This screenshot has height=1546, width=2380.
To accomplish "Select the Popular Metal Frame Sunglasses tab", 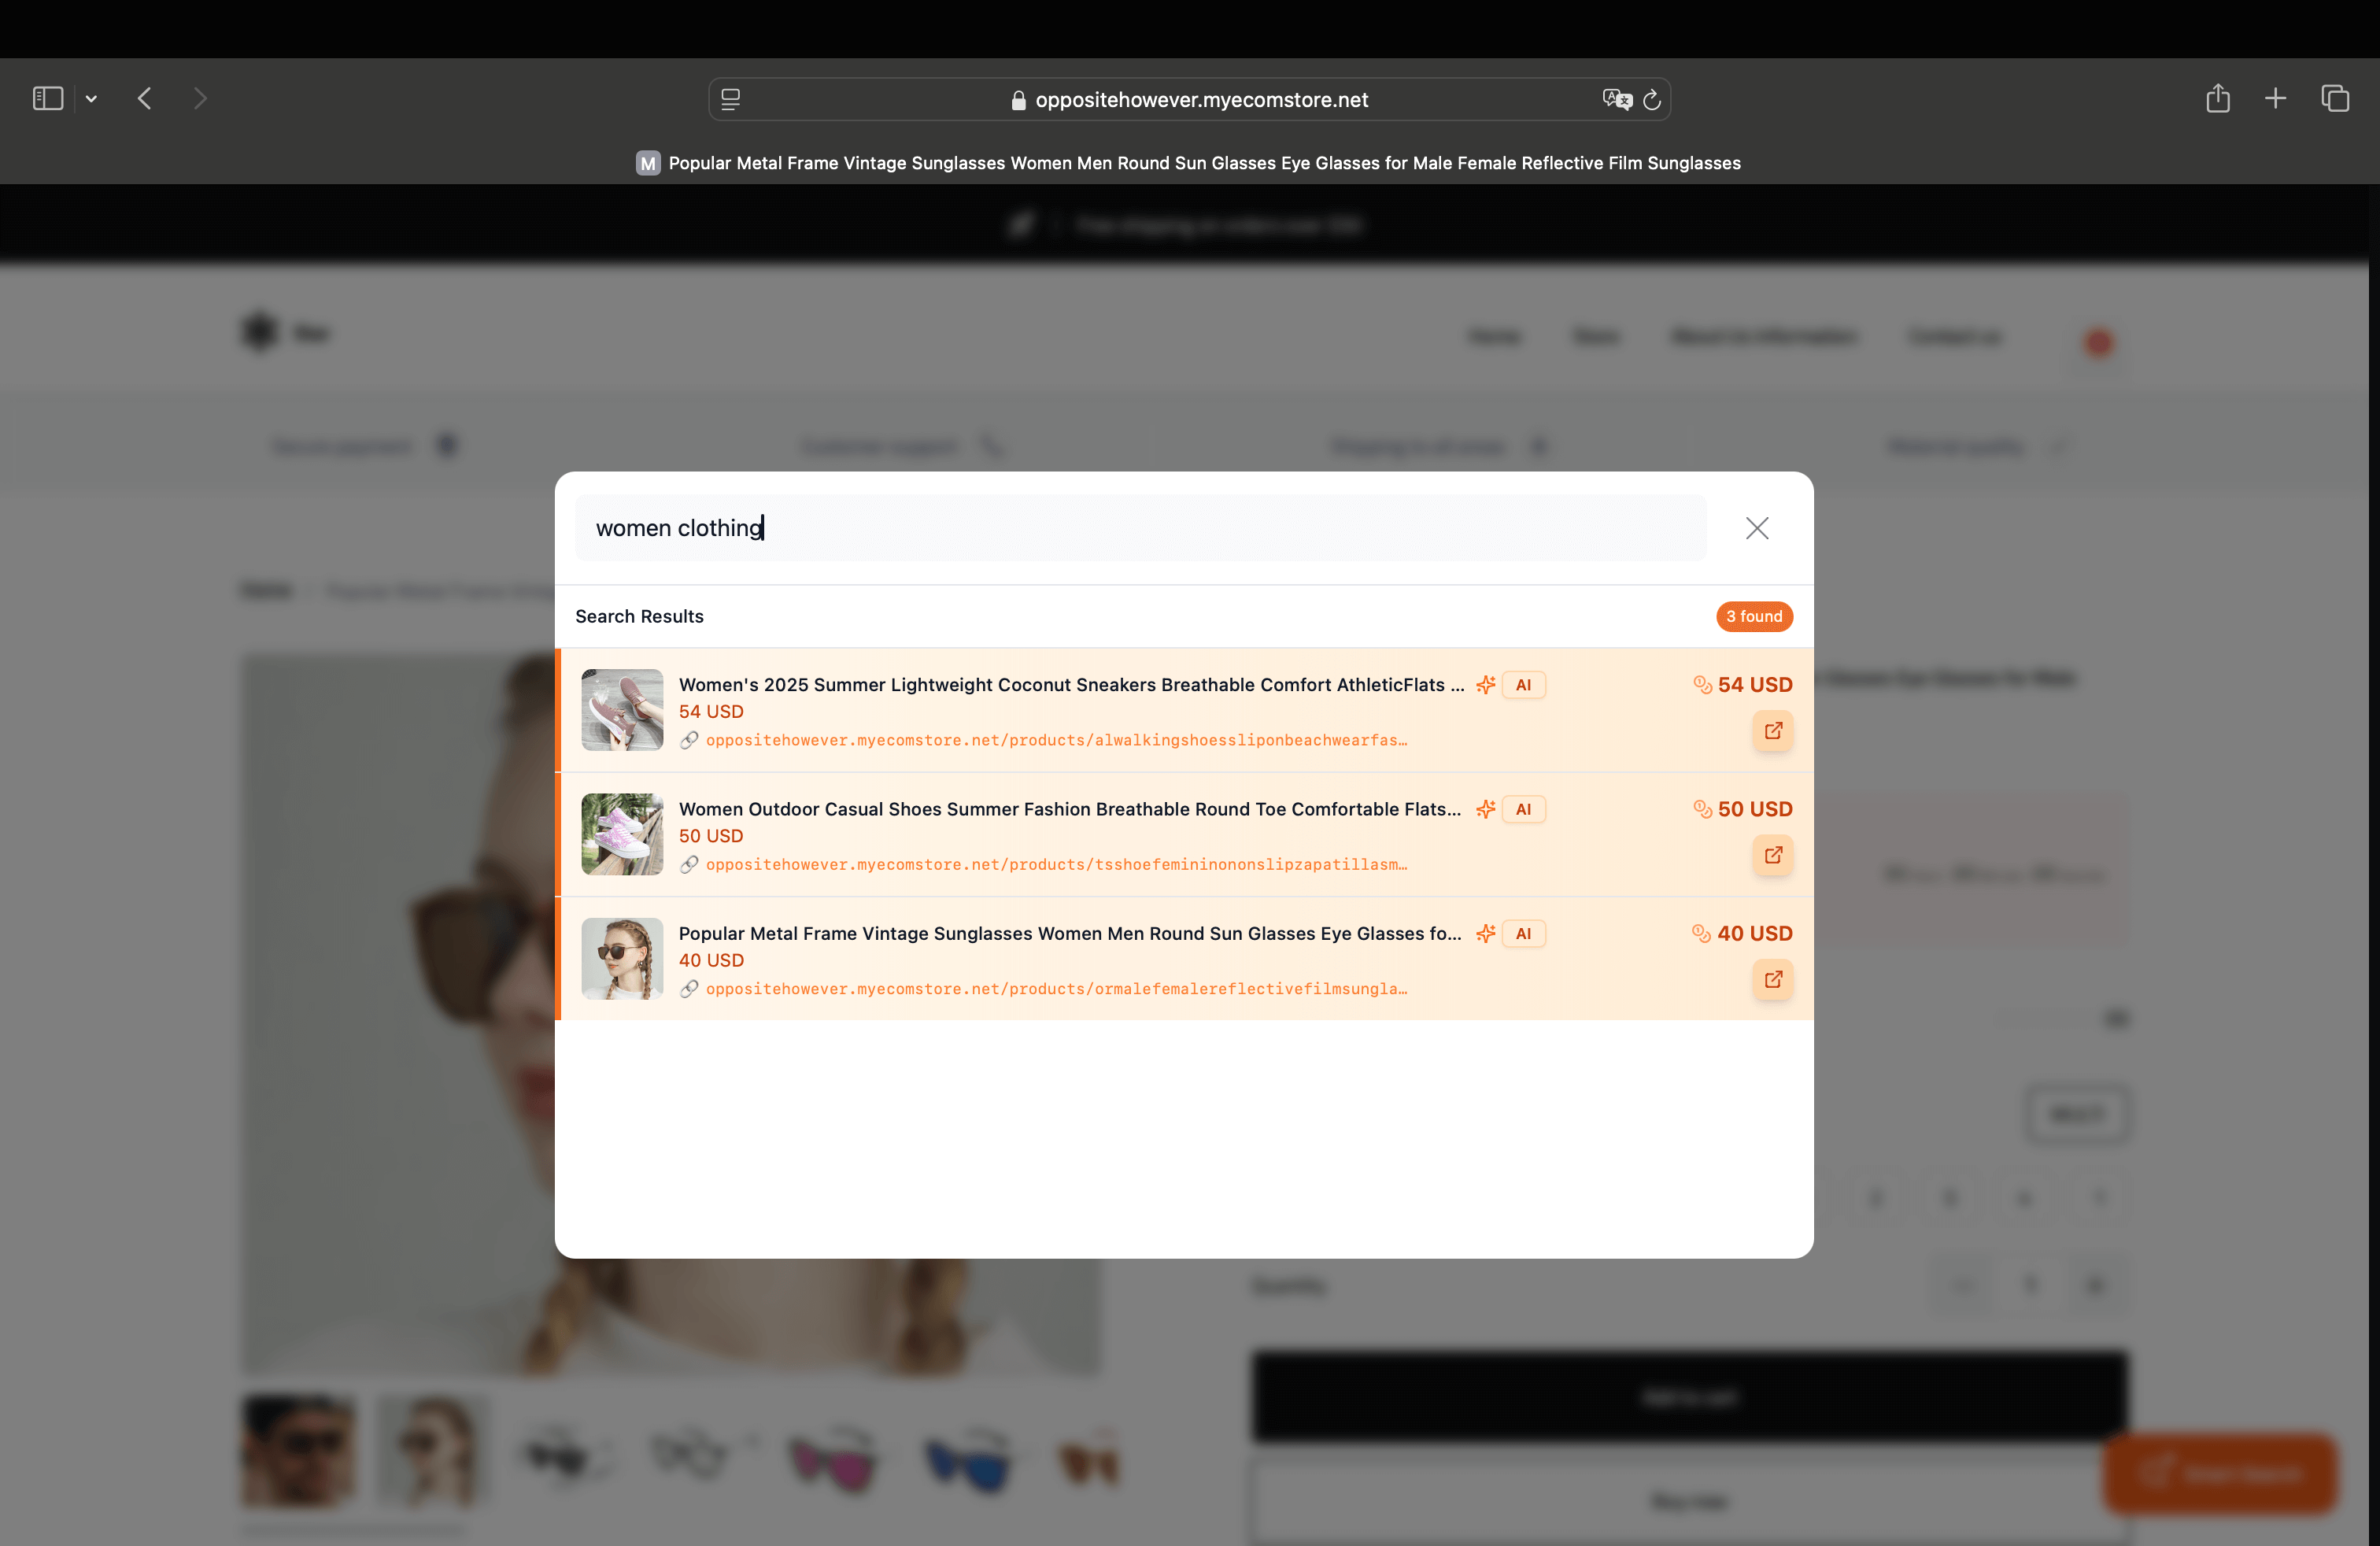I will (x=1189, y=163).
